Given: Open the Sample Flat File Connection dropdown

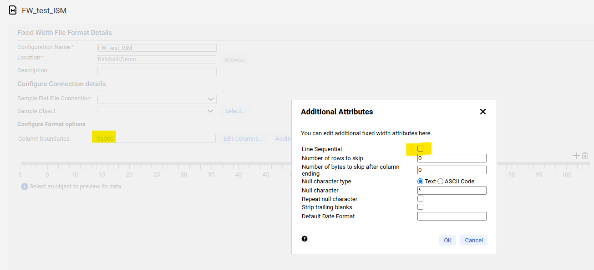Looking at the screenshot, I should coord(157,99).
